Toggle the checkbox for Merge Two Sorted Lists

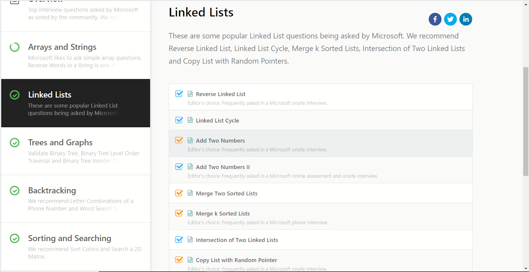point(179,193)
